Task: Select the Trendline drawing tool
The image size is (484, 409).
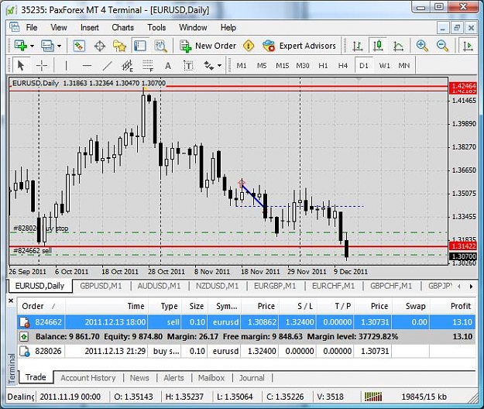Action: [x=107, y=65]
